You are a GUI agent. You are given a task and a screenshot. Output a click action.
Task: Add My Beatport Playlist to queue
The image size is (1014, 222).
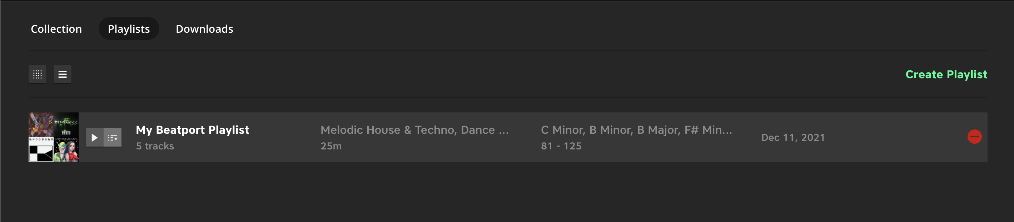click(x=113, y=138)
